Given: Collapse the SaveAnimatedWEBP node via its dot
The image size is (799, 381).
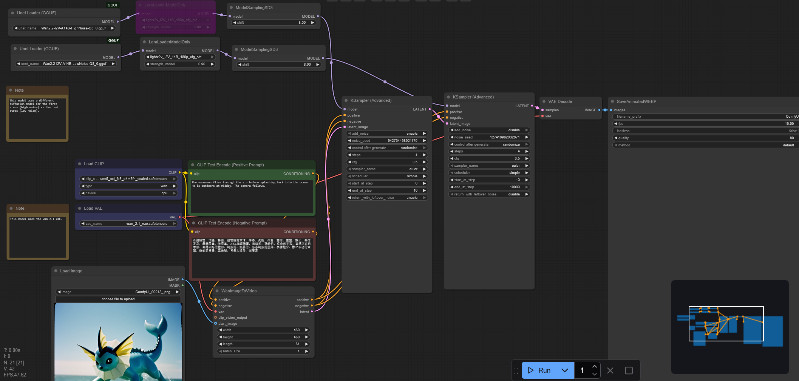Looking at the screenshot, I should (x=612, y=101).
